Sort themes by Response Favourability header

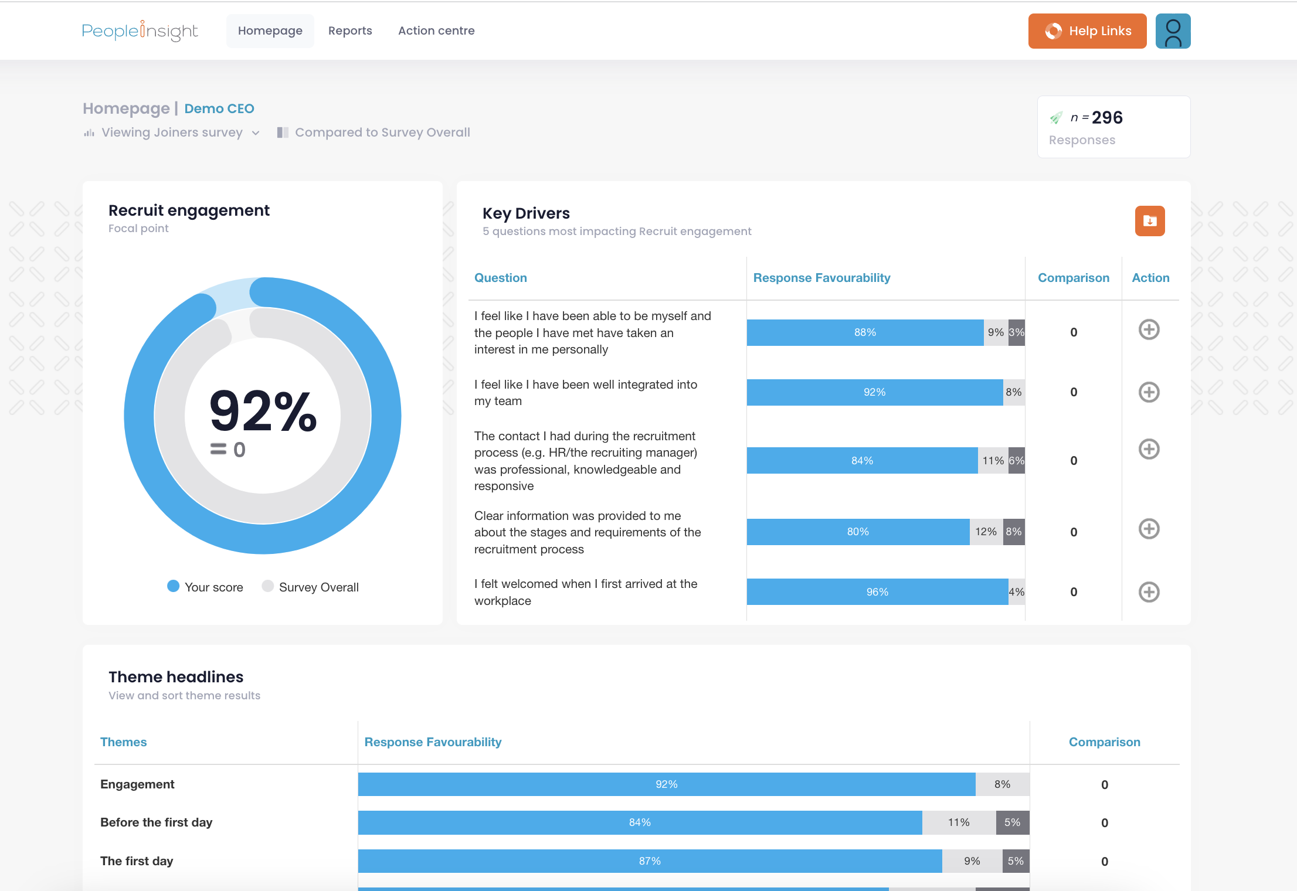click(433, 742)
